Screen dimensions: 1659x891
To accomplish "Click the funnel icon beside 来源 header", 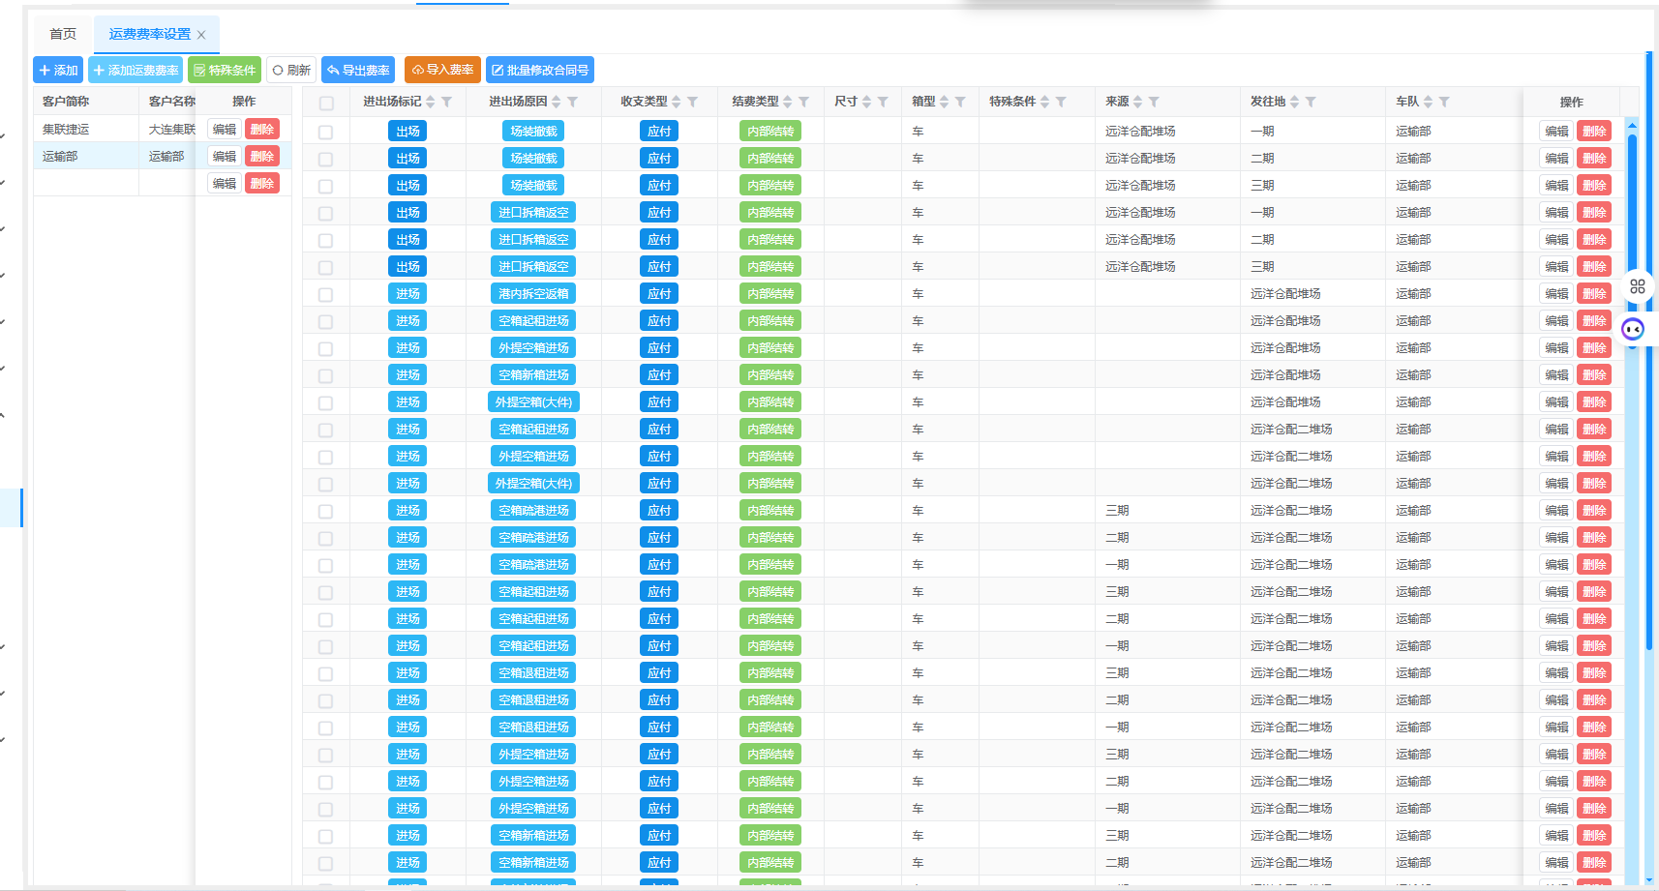I will tap(1154, 102).
